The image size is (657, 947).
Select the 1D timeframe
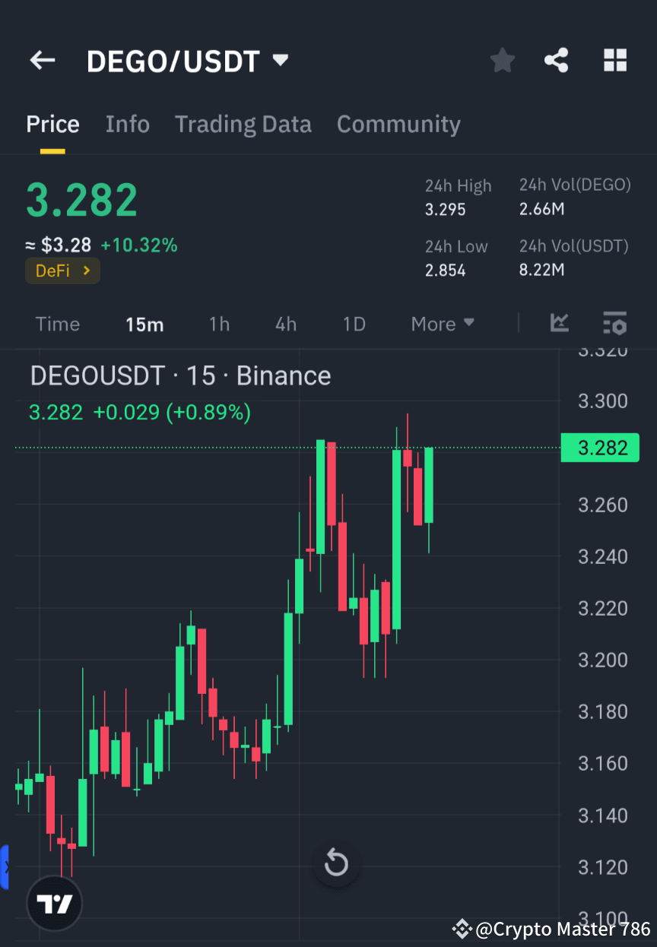[x=354, y=323]
